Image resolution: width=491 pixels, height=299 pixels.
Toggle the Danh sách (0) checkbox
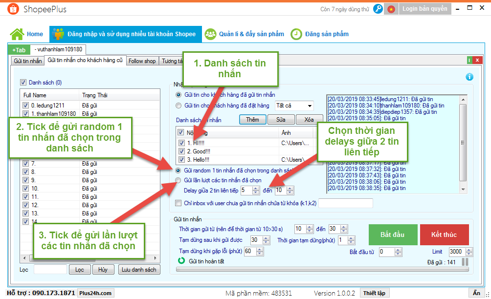[x=23, y=83]
